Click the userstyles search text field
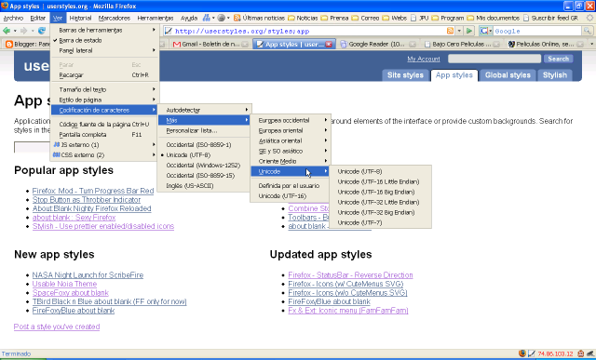 click(x=494, y=59)
